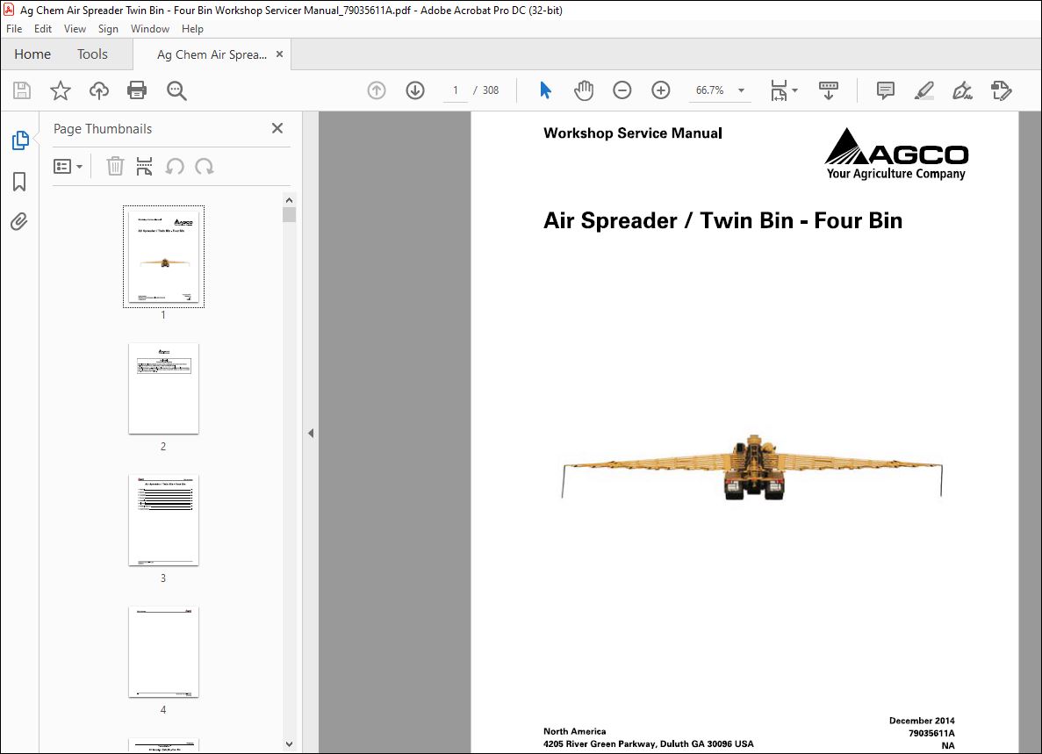
Task: Click the current page number field
Action: click(x=456, y=90)
